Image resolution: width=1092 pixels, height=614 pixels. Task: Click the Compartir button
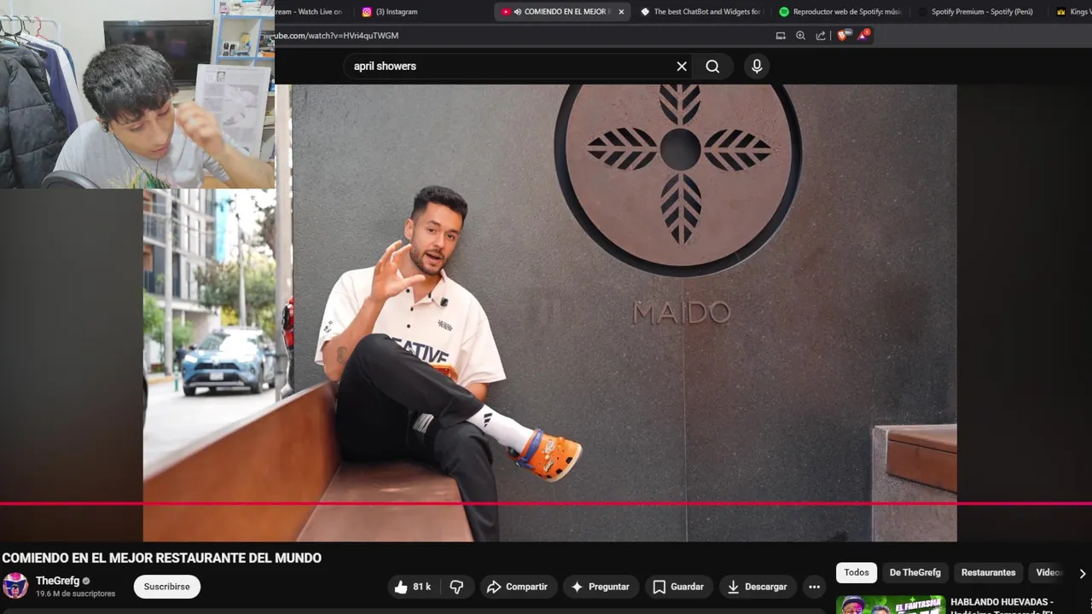(517, 587)
